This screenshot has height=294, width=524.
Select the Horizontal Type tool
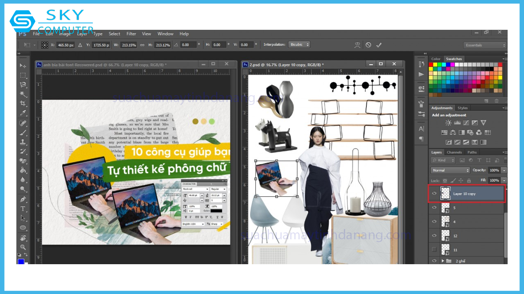tap(23, 209)
